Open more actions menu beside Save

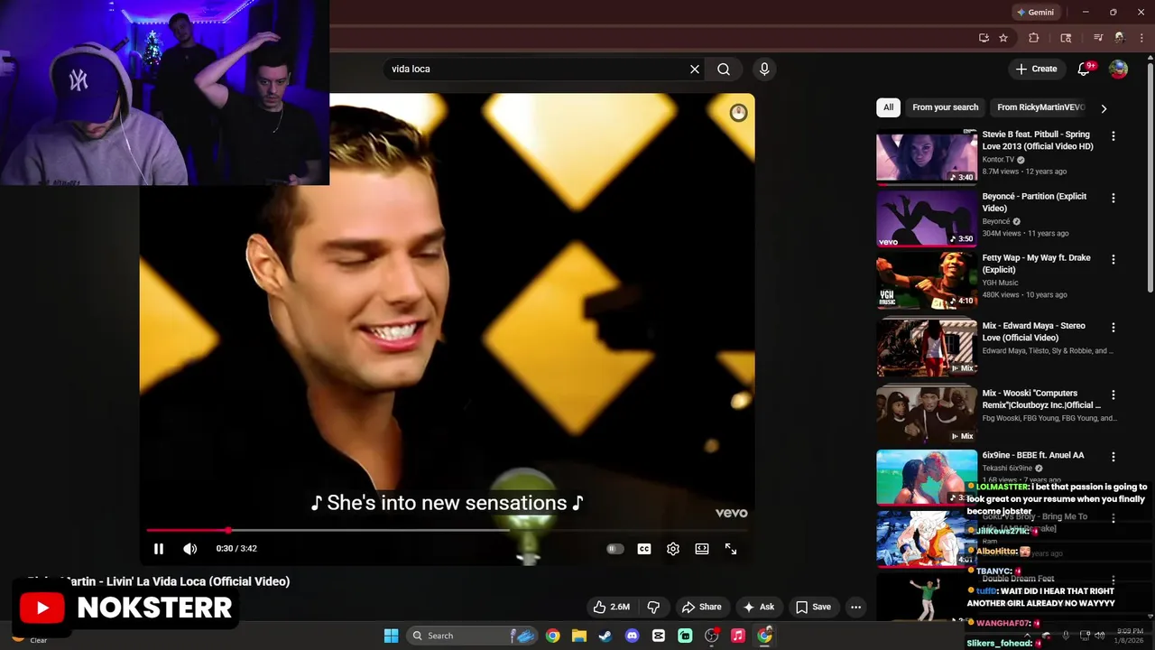856,607
